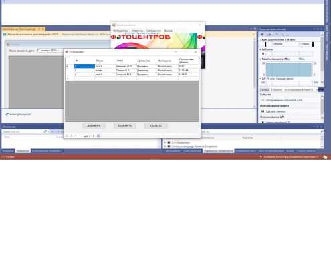Click the Паспортные данные column header

pos(188,61)
